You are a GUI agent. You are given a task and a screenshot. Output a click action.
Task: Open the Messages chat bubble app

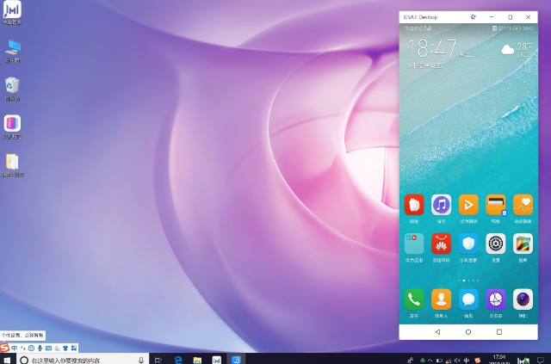(x=468, y=299)
